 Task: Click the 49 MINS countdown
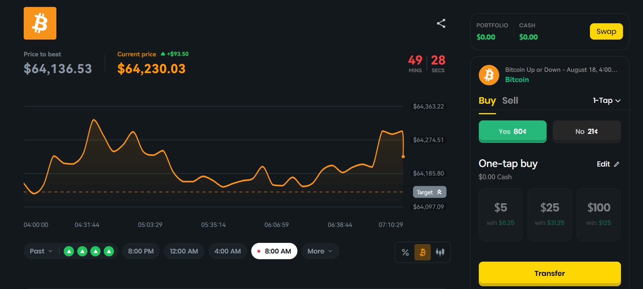click(x=415, y=64)
